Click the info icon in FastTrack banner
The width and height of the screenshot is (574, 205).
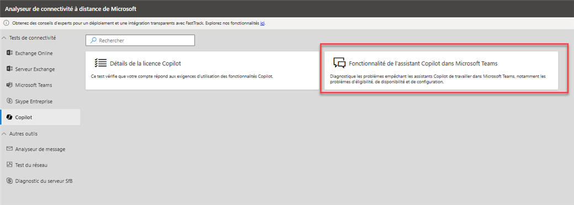coord(6,23)
